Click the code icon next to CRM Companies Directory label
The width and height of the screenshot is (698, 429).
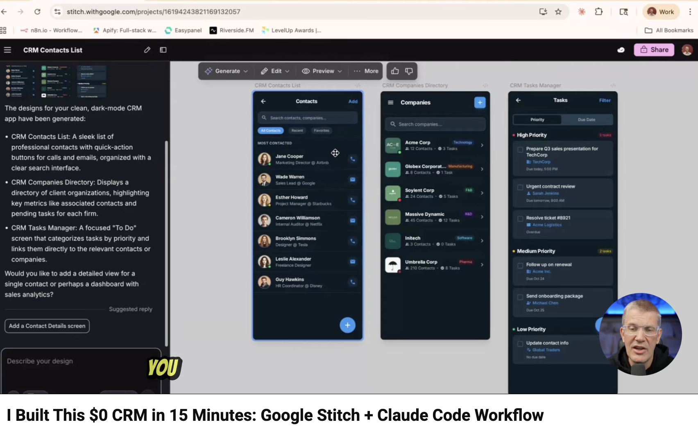click(485, 86)
